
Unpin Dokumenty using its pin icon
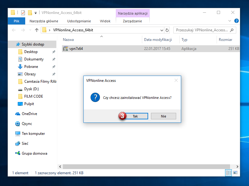tap(54, 59)
